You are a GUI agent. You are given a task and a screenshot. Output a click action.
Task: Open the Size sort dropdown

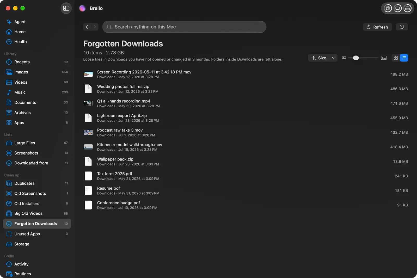(323, 58)
